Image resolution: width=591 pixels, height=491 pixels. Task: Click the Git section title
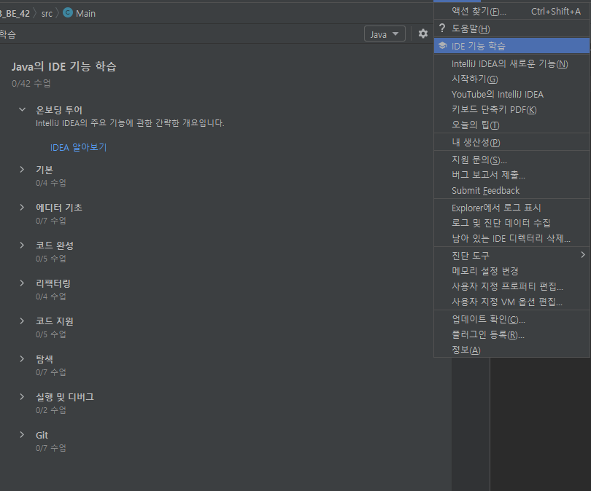point(42,435)
